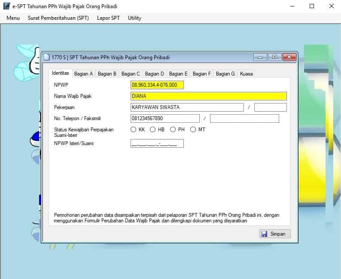Screen dimensions: 341x279
Task: Switch to the Bagian A tab
Action: (x=83, y=74)
